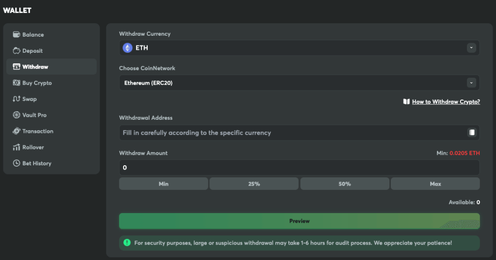This screenshot has width=496, height=260.
Task: Click the Bet History clock icon
Action: point(16,163)
